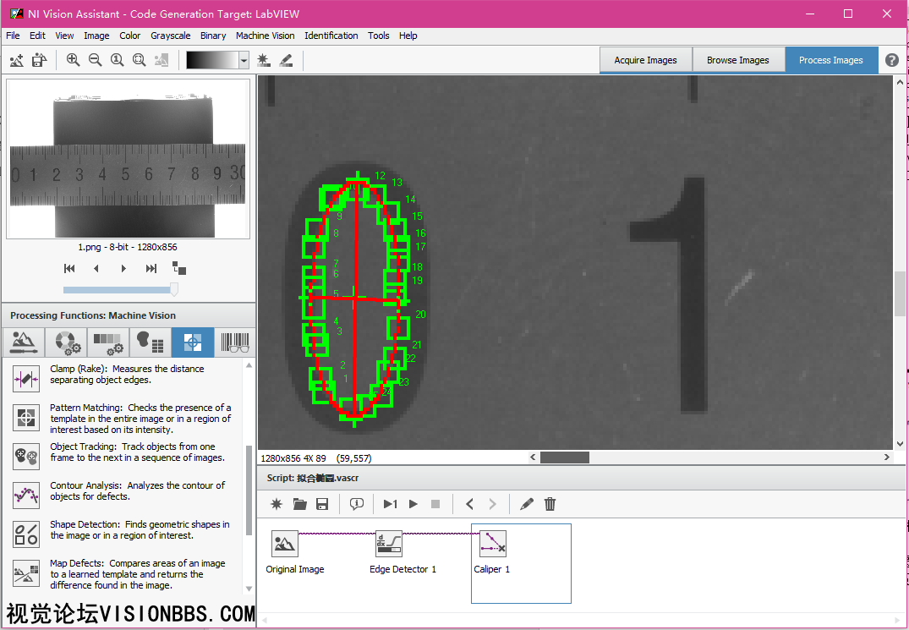Switch to Browse Images view
909x630 pixels.
[x=737, y=60]
